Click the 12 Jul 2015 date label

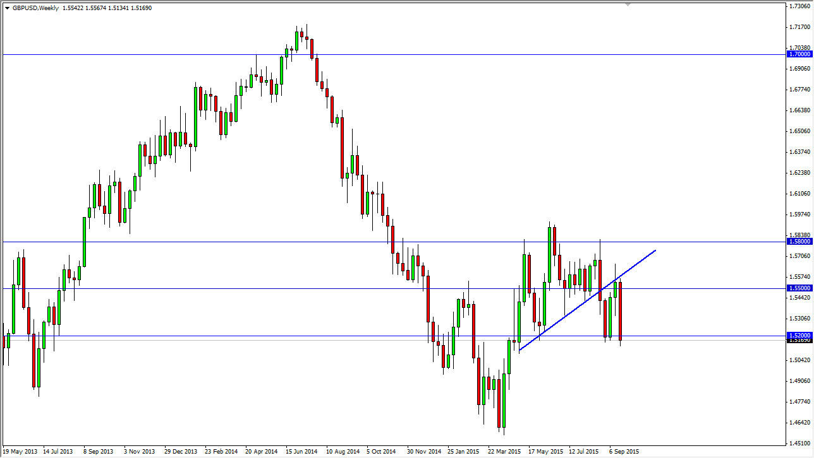click(584, 452)
